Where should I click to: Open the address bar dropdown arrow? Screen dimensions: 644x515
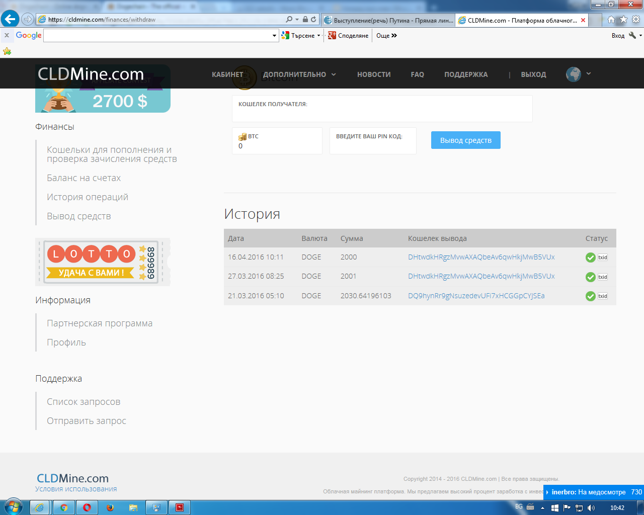coord(297,19)
